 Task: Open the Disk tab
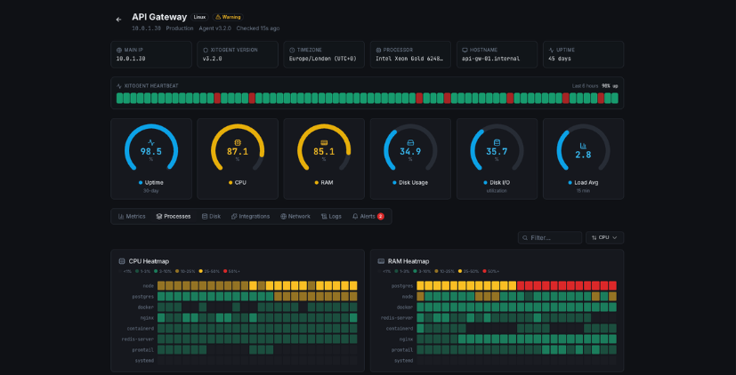211,216
